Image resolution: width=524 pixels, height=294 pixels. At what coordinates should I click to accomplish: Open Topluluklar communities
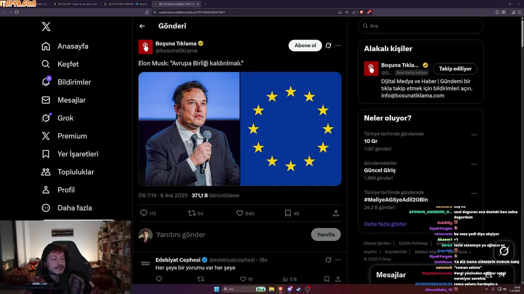point(68,172)
